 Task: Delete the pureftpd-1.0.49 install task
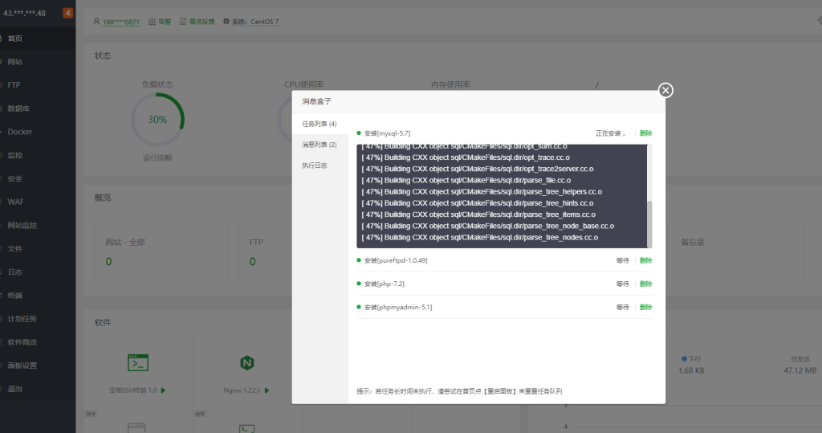(x=645, y=260)
